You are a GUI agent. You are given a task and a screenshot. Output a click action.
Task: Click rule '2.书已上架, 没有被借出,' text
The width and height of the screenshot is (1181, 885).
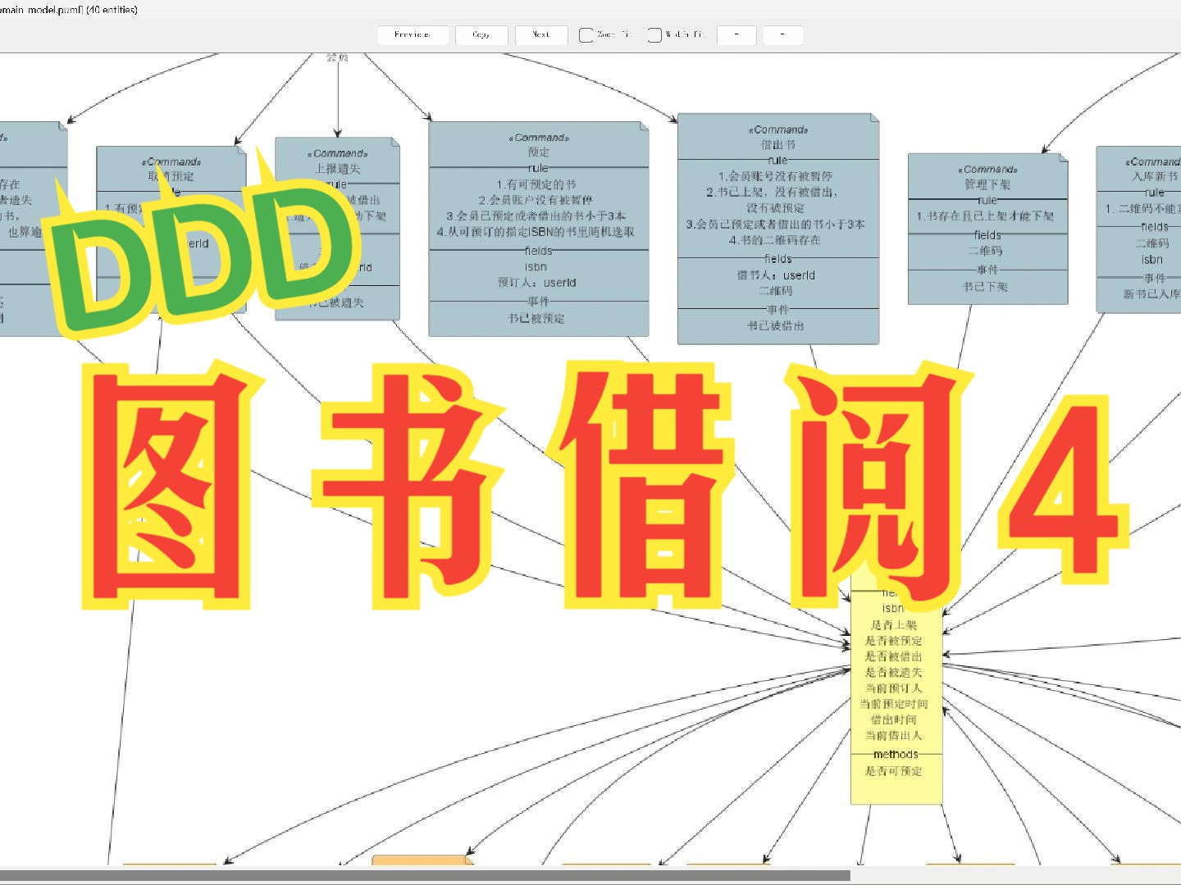pyautogui.click(x=772, y=192)
